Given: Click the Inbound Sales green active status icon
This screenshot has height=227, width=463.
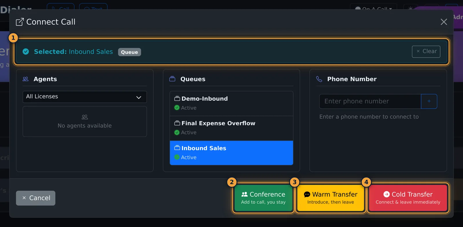Looking at the screenshot, I should pos(177,157).
